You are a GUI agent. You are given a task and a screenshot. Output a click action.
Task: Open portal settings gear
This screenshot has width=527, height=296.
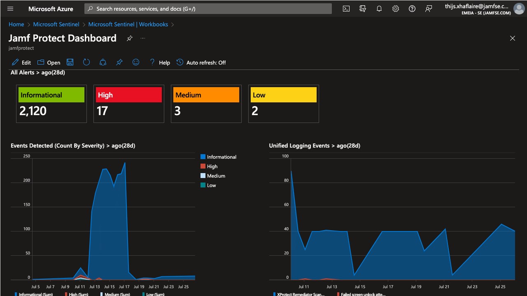pos(396,9)
